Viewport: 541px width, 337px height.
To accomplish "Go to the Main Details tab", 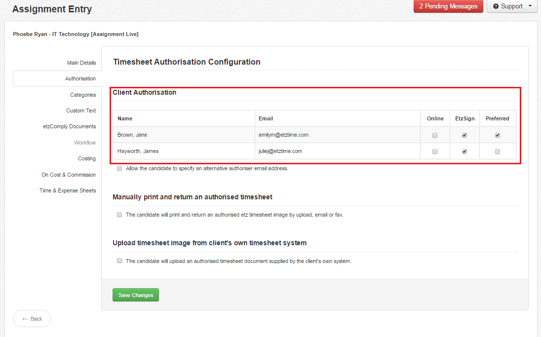I will pos(81,63).
